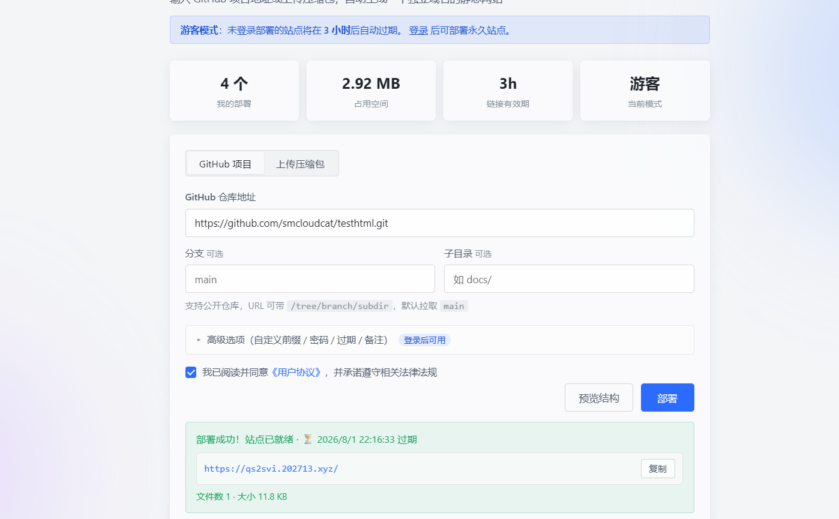Screen dimensions: 839x519
Task: Select the 我的部署 stat card
Action: coord(234,91)
